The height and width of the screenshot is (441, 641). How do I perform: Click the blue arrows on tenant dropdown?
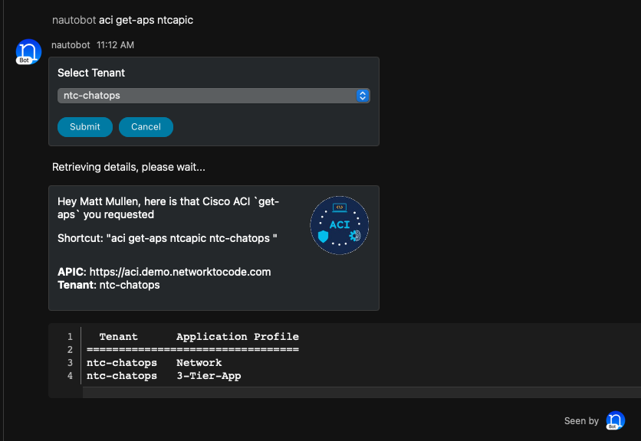(363, 96)
